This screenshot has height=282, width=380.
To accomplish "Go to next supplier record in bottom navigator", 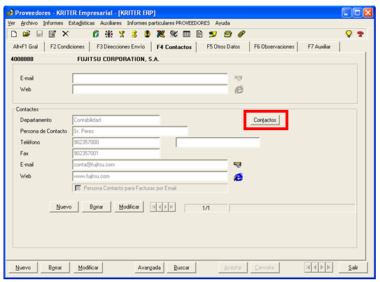I will click(322, 267).
